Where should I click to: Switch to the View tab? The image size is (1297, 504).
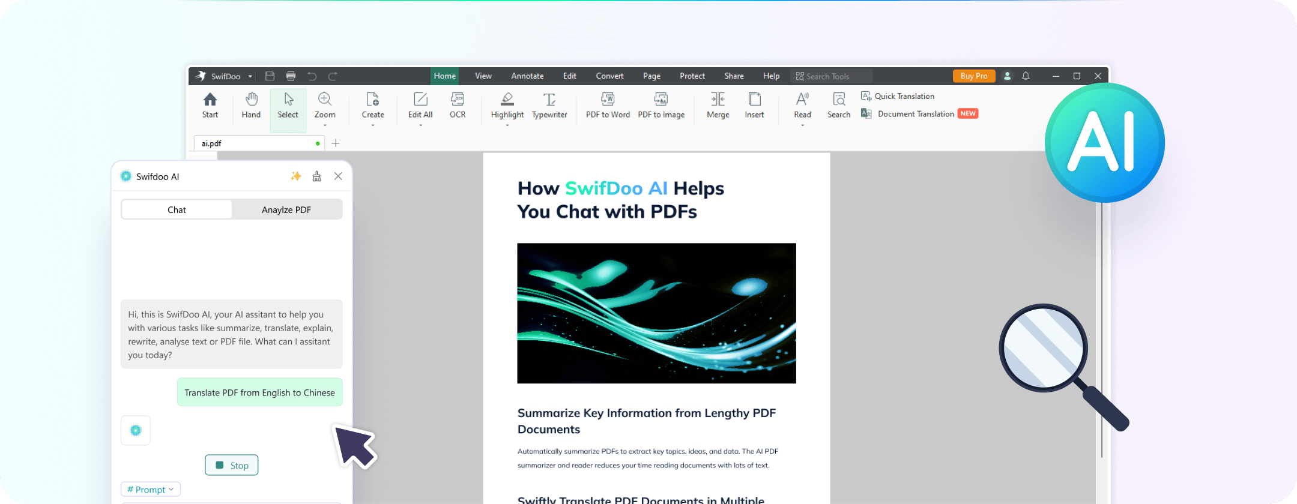point(483,76)
